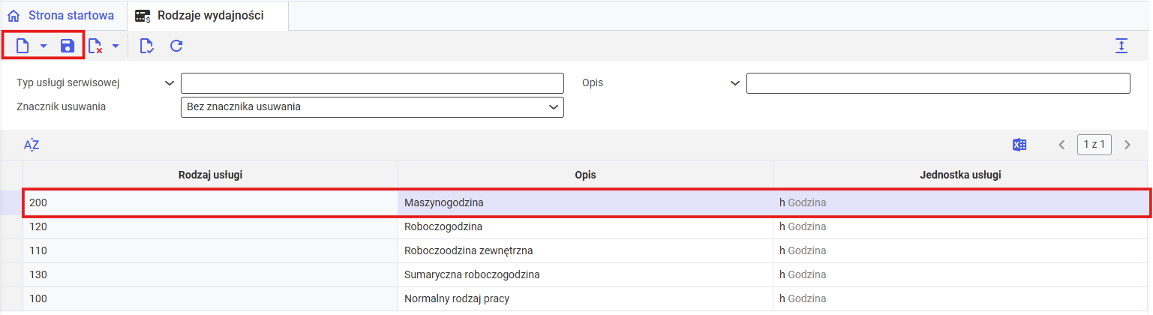Collapse the query pane using top-right icon
The height and width of the screenshot is (315, 1153).
(1121, 46)
